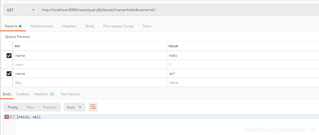The height and width of the screenshot is (135, 319).
Task: Open the Test Results tab
Action: pyautogui.click(x=70, y=94)
